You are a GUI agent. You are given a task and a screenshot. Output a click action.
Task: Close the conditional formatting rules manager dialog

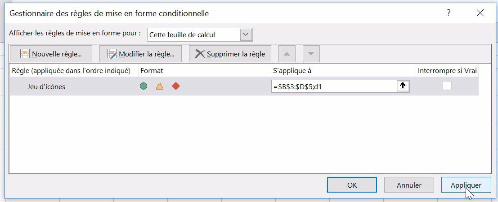(480, 13)
